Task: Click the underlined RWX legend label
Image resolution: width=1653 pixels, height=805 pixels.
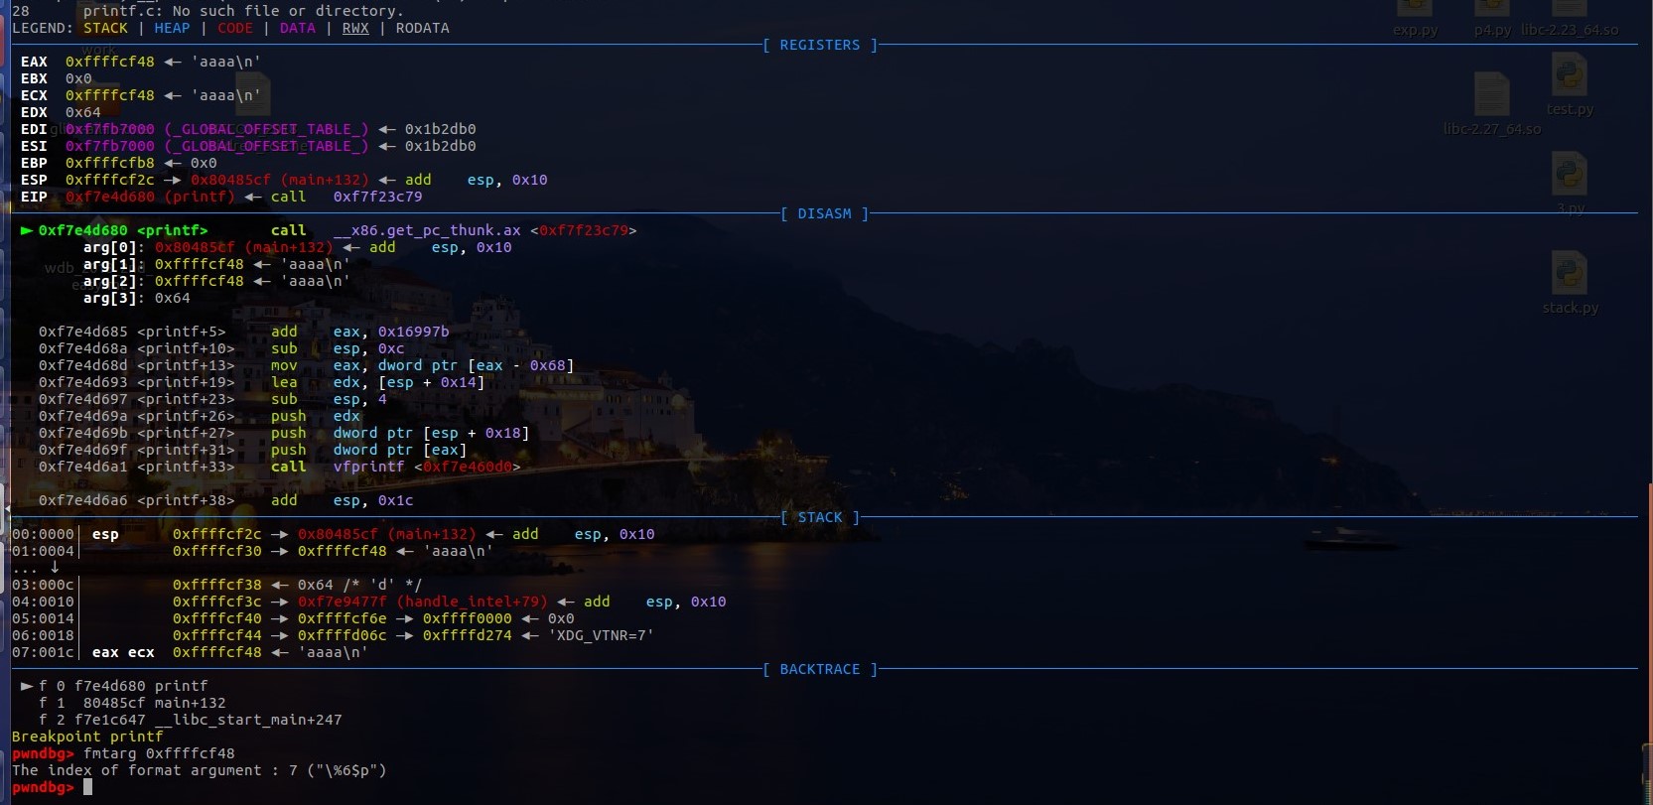Action: (355, 28)
